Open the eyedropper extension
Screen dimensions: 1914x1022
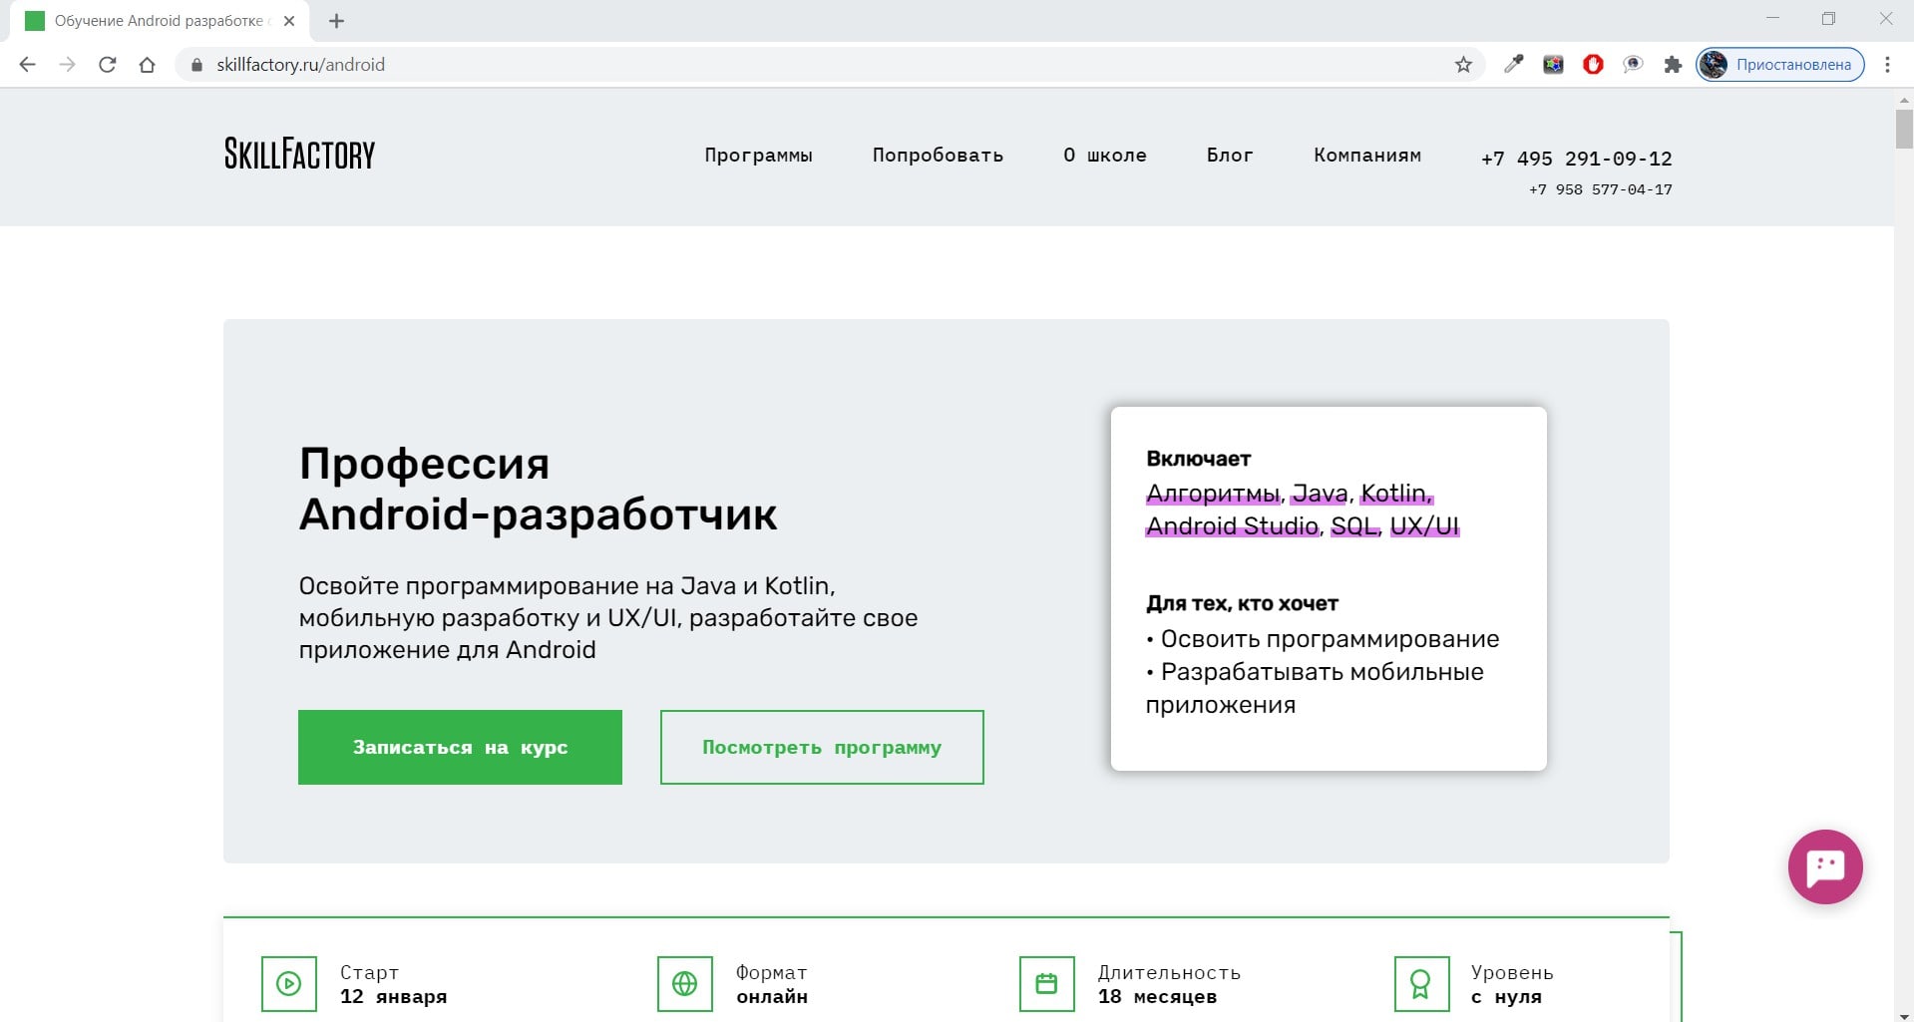click(x=1514, y=65)
